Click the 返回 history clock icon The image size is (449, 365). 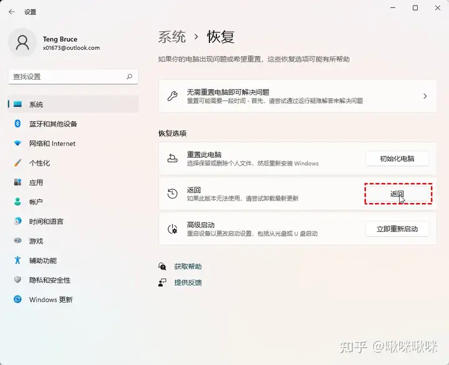[172, 194]
